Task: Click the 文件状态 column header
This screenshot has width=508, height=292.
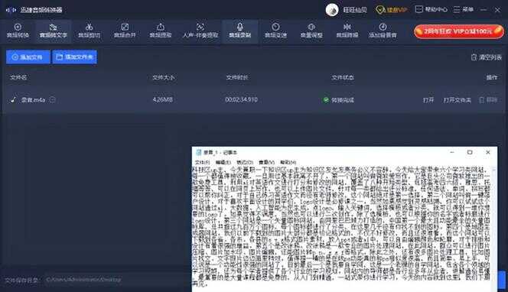Action: [x=343, y=77]
